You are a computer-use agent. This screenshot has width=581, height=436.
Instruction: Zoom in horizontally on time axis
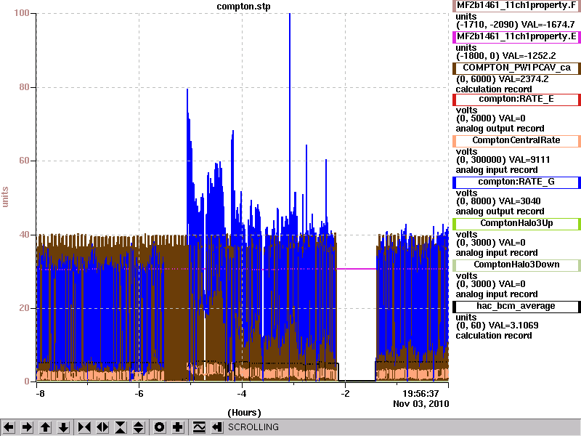pyautogui.click(x=84, y=427)
